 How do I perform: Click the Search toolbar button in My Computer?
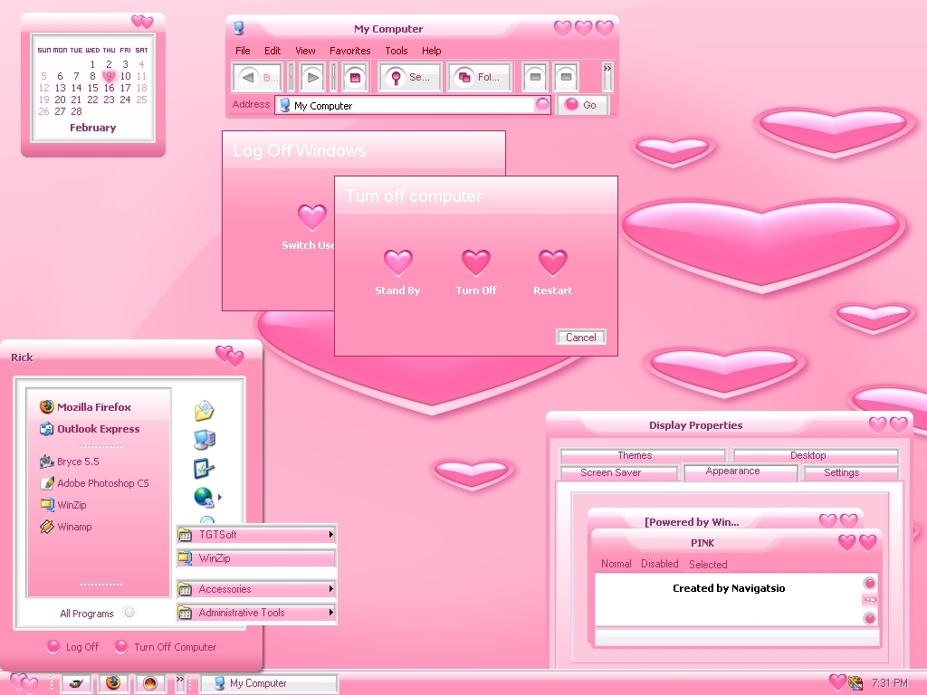click(x=410, y=78)
